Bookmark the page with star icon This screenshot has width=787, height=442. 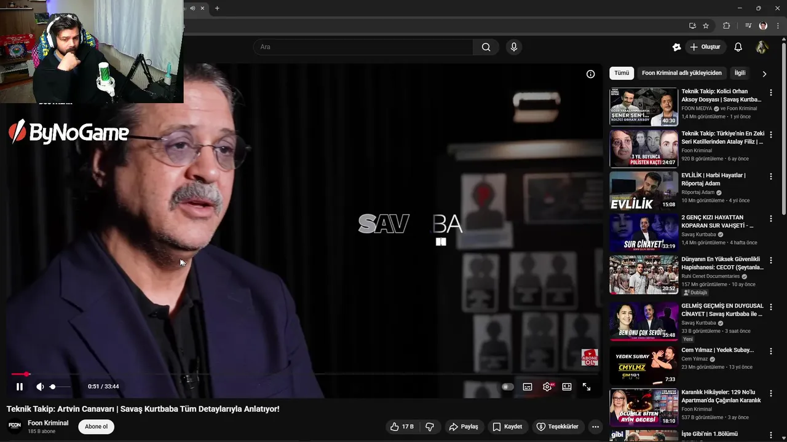click(706, 26)
